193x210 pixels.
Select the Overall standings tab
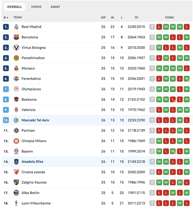(x=14, y=7)
